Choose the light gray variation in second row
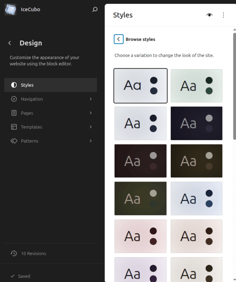 point(140,123)
